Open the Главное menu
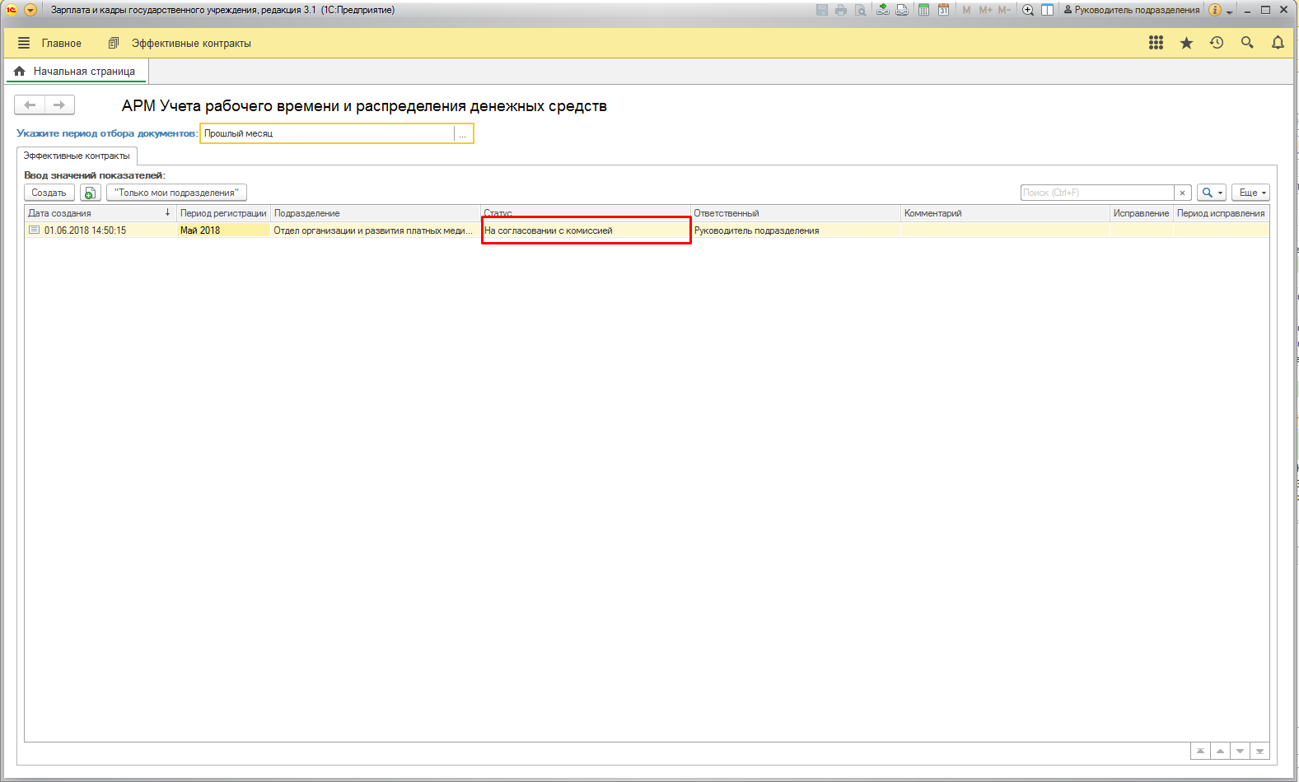Viewport: 1299px width, 782px height. [x=50, y=43]
